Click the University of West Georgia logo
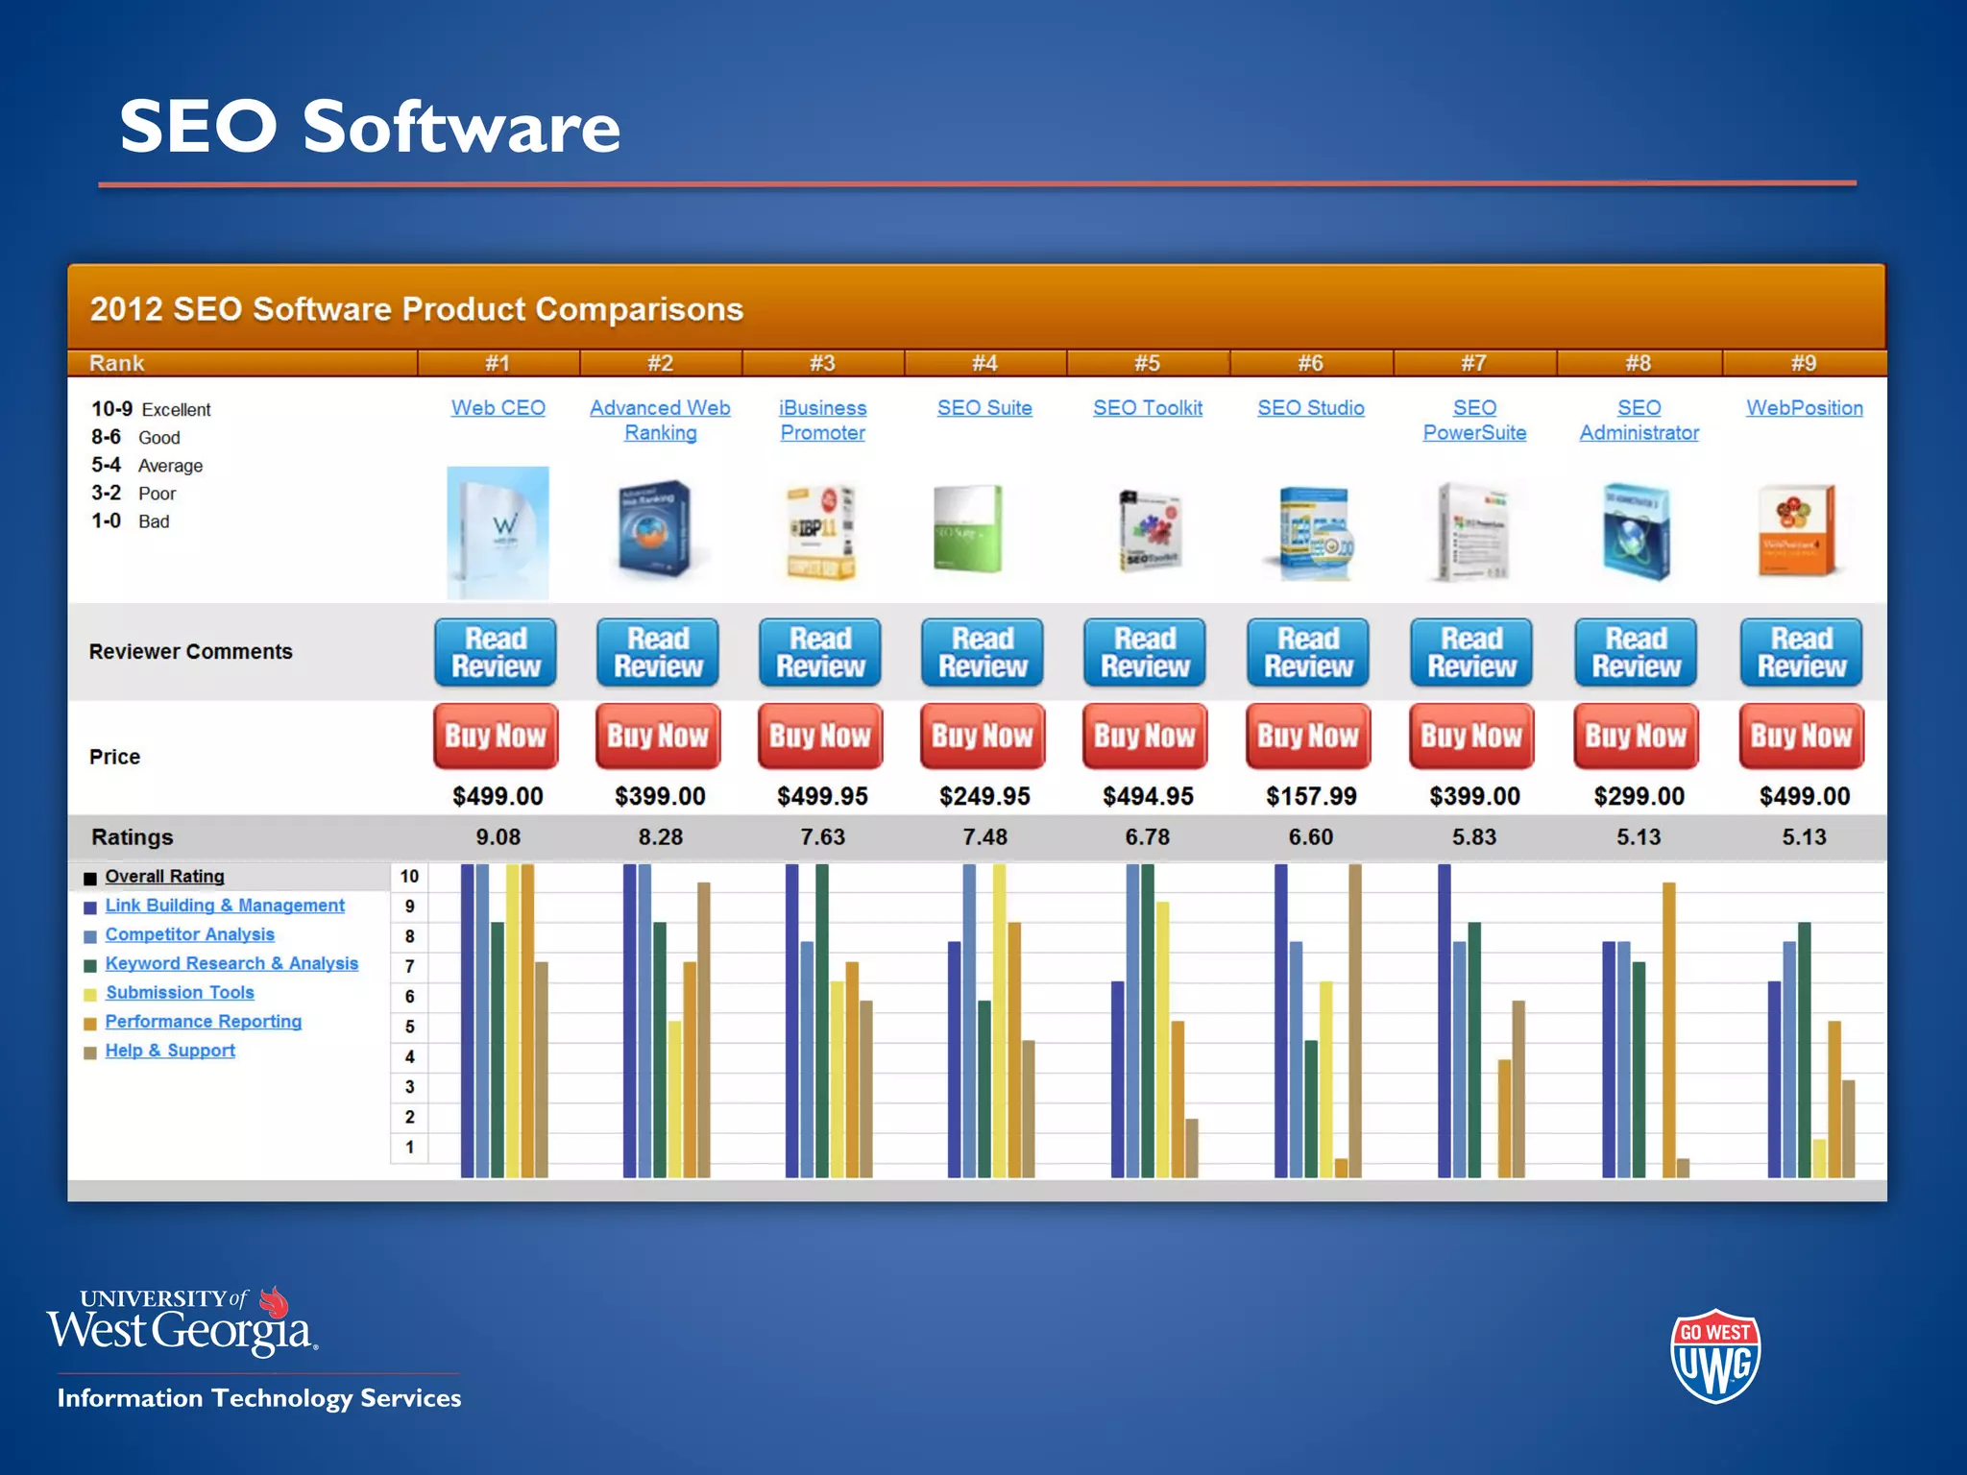 [x=182, y=1321]
